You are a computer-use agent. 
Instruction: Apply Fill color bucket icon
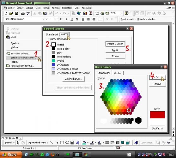click(84, 143)
